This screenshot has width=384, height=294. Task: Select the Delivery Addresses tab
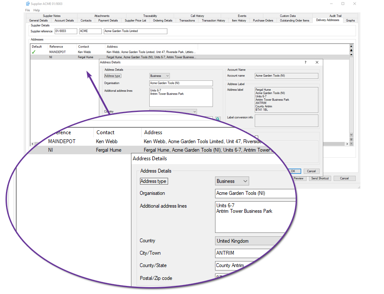(x=328, y=20)
